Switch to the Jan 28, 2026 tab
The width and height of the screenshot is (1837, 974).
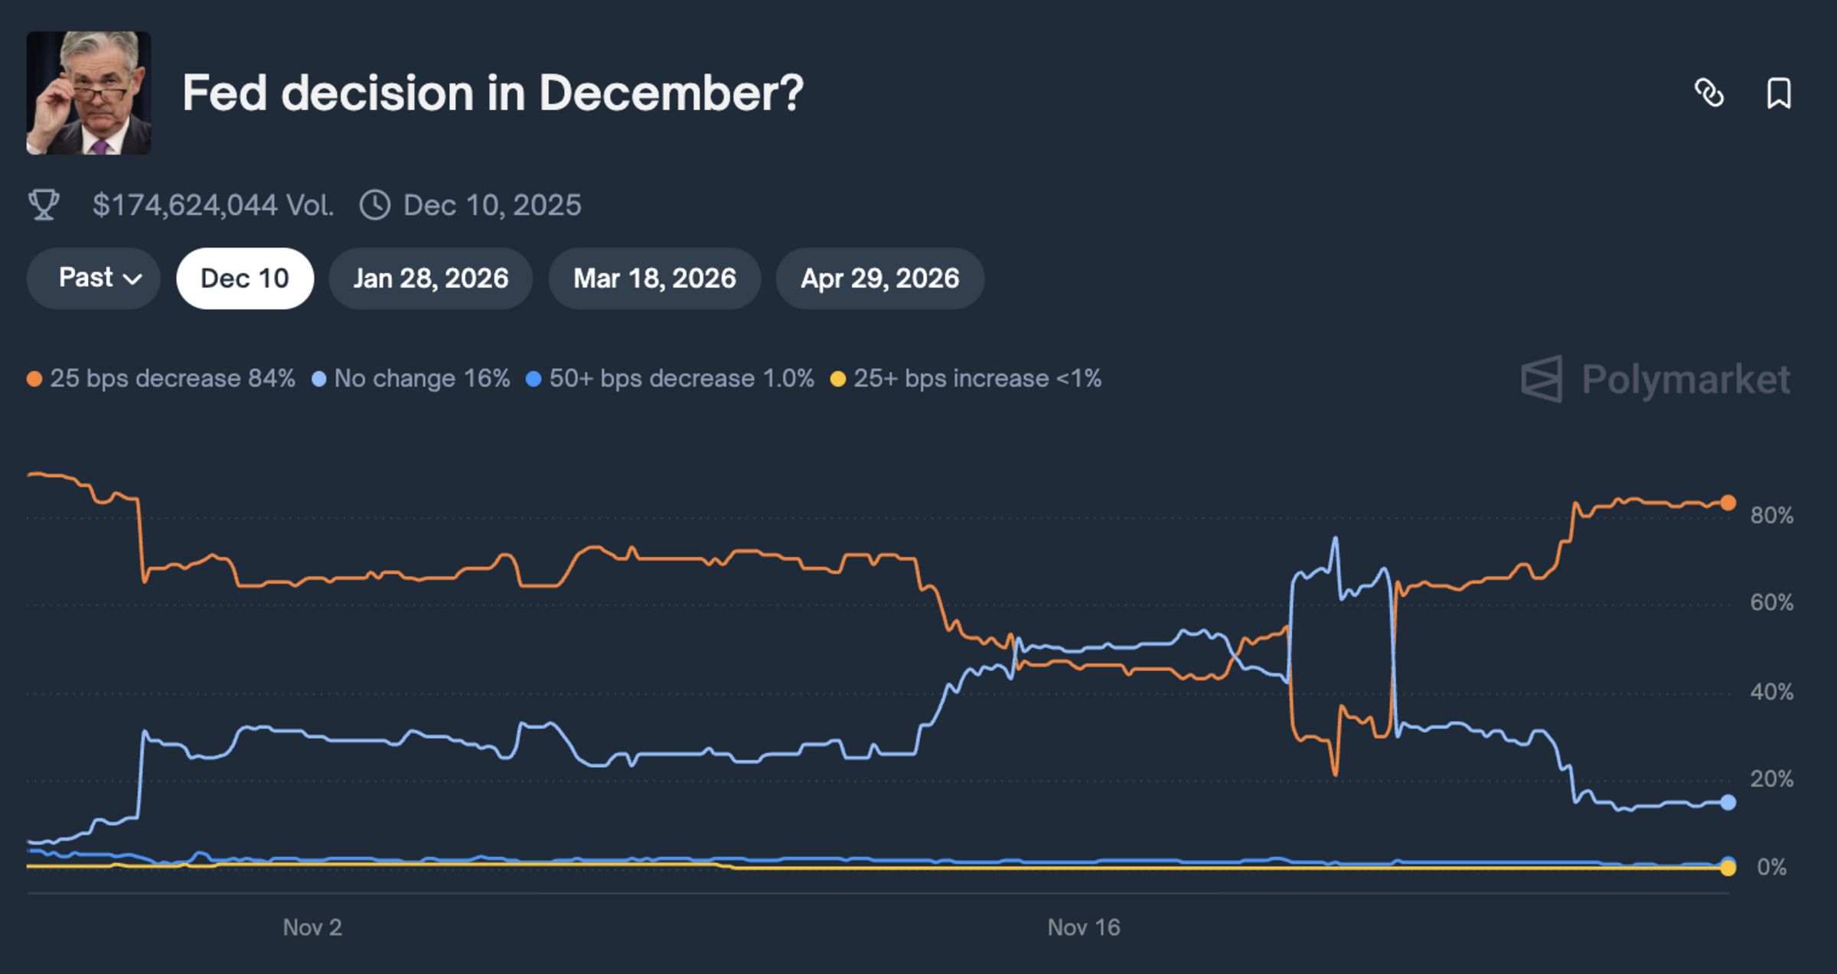pos(431,279)
